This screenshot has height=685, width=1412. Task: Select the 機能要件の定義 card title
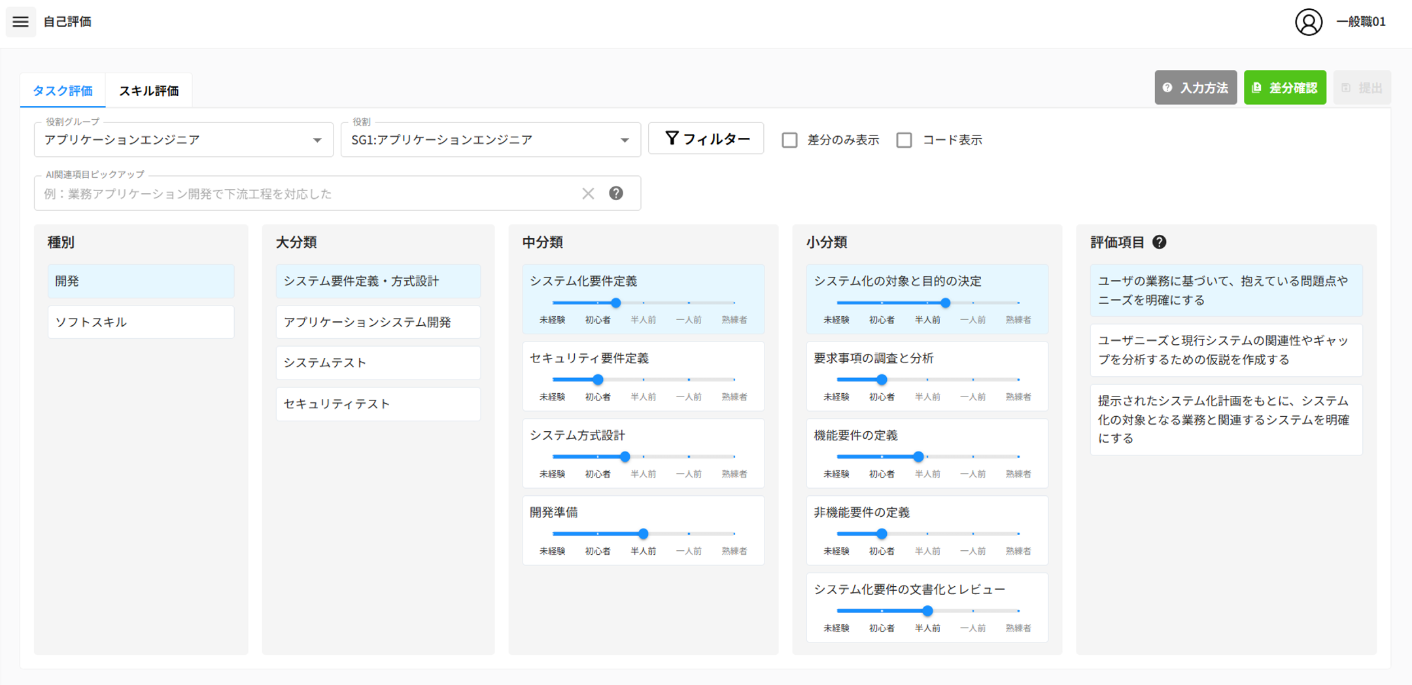[x=855, y=435]
